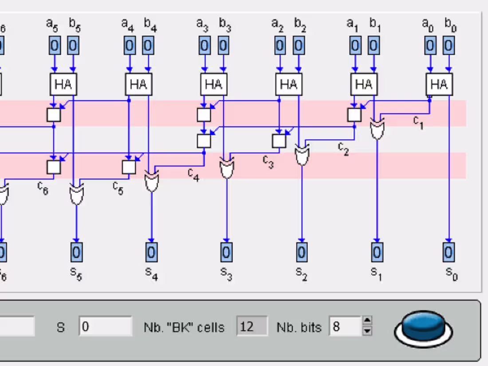Click the XOR gate producing s2
This screenshot has height=366, width=488.
[302, 155]
